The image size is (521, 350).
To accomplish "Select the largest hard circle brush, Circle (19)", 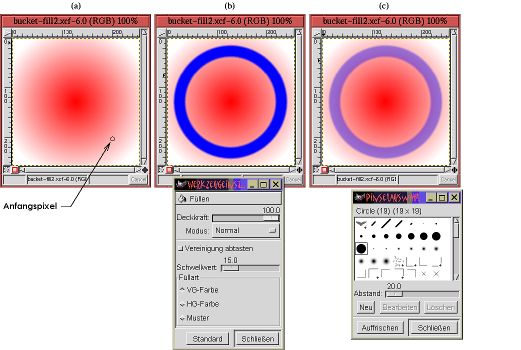I will 361,248.
